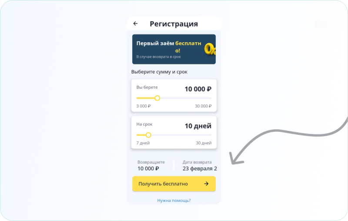Screen dimensions: 348x221
Task: Click the loan term slider handle
Action: coord(148,135)
